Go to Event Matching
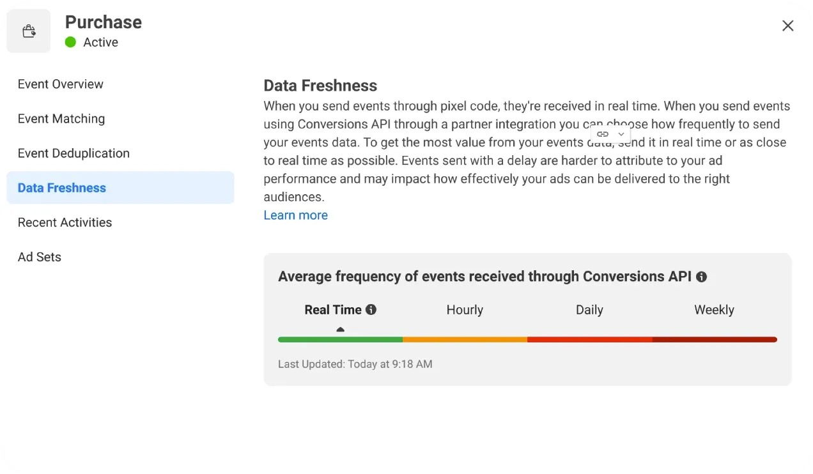Screen dimensions: 813x474 (61, 119)
